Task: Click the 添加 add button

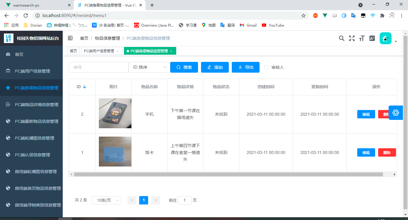Action: (215, 67)
